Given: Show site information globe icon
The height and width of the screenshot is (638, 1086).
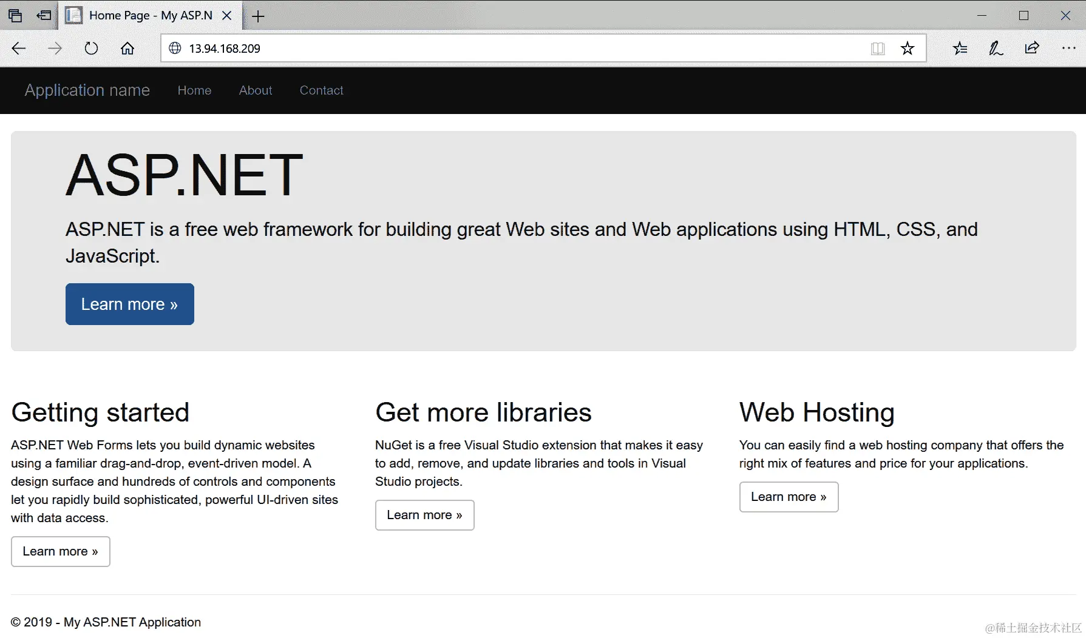Looking at the screenshot, I should [x=175, y=49].
